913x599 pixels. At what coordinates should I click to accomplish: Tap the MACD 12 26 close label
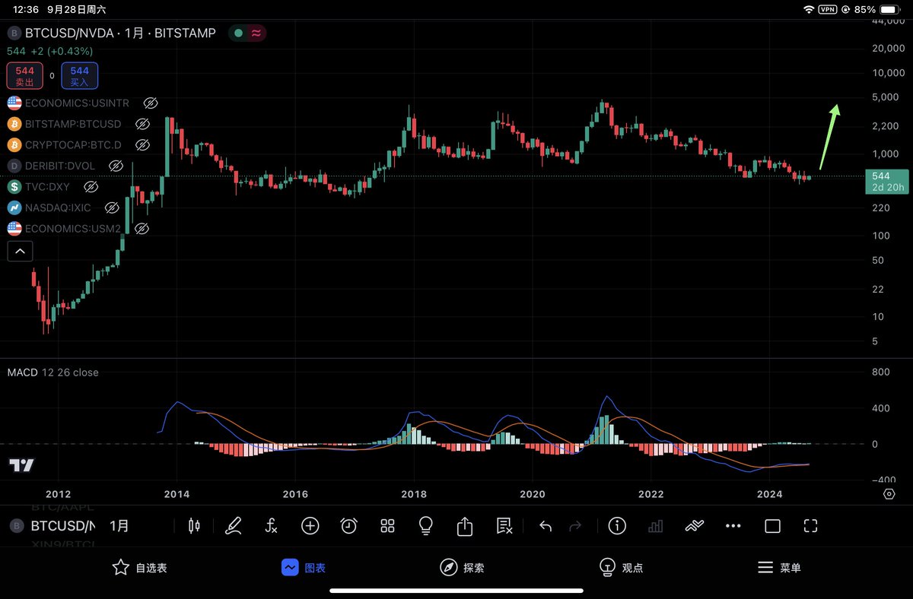(52, 372)
